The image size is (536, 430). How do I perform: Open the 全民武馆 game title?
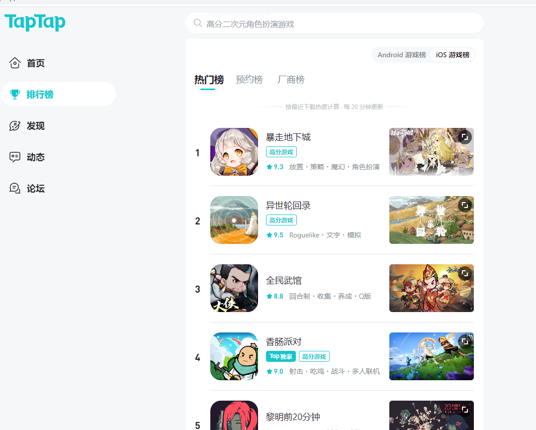[284, 281]
